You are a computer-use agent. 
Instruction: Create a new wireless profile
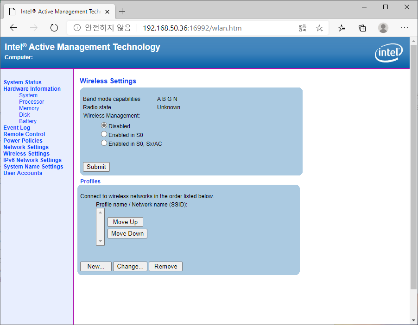(x=96, y=266)
